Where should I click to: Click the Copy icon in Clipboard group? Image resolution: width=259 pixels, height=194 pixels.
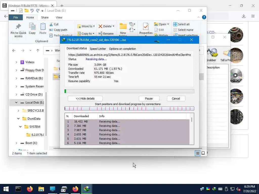click(x=32, y=27)
